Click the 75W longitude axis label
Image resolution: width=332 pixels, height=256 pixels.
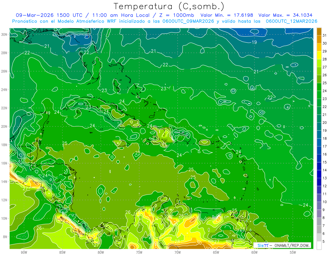point(139,253)
